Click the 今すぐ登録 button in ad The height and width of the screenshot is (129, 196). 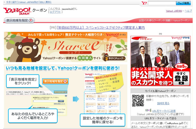181,78
